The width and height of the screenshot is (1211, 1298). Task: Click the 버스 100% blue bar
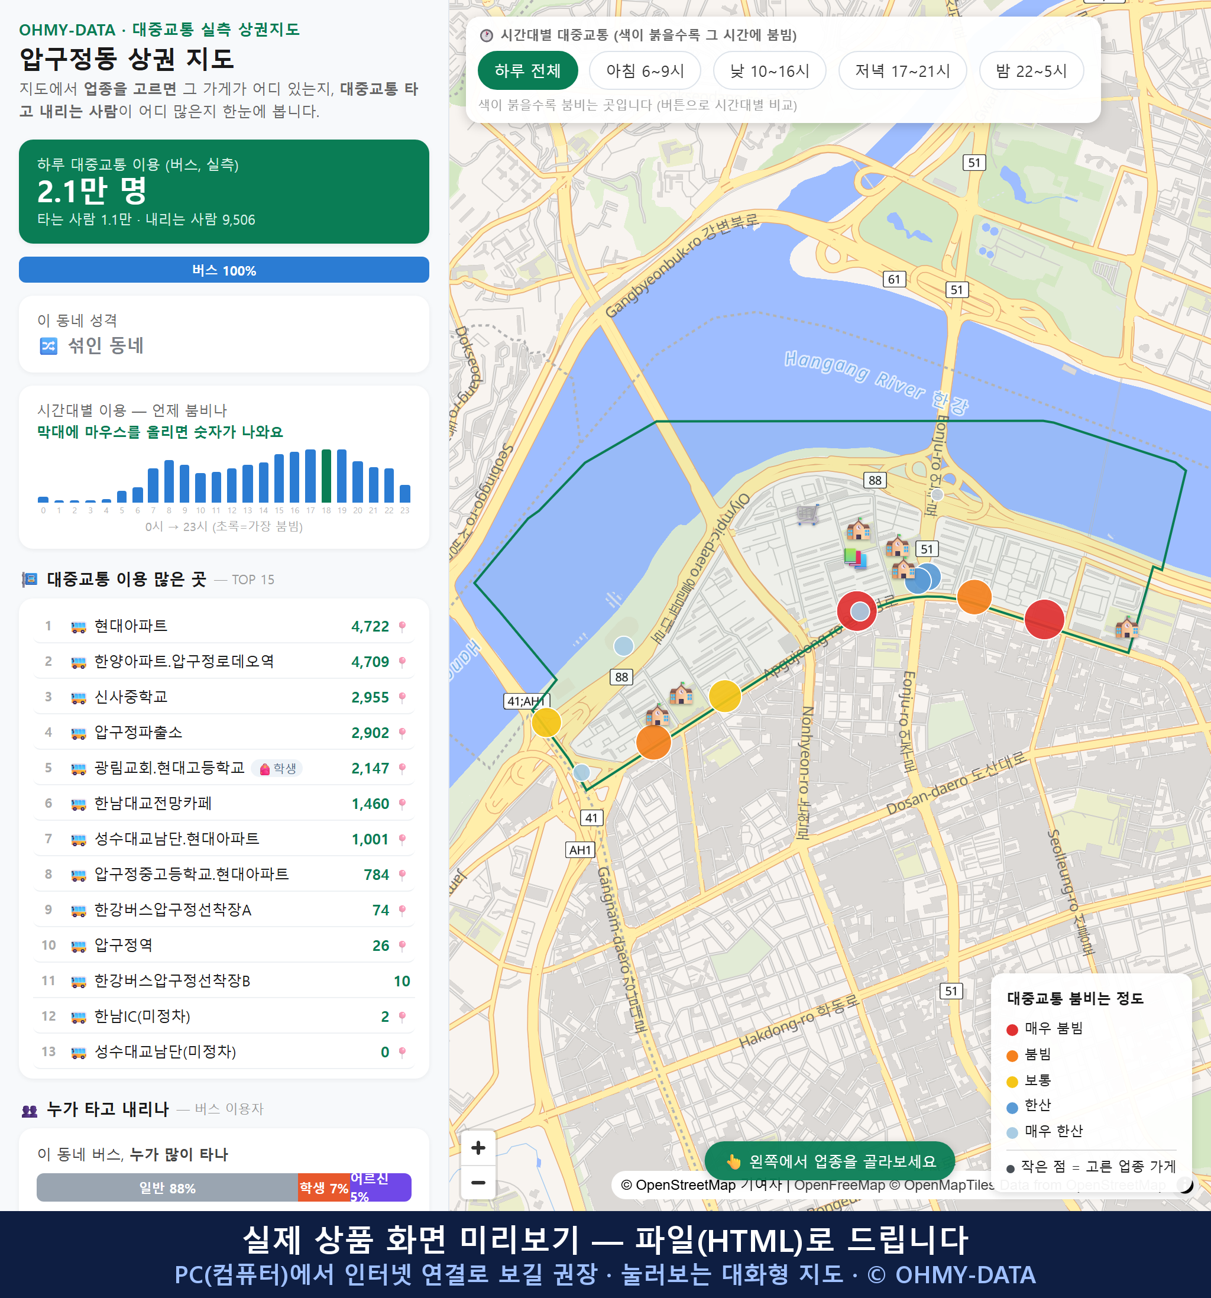pos(224,270)
